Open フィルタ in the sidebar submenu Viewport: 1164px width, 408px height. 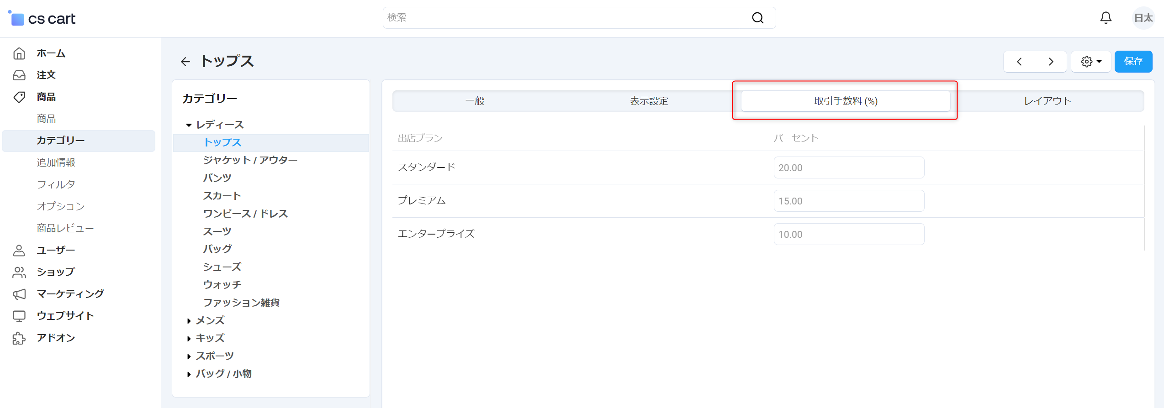56,184
